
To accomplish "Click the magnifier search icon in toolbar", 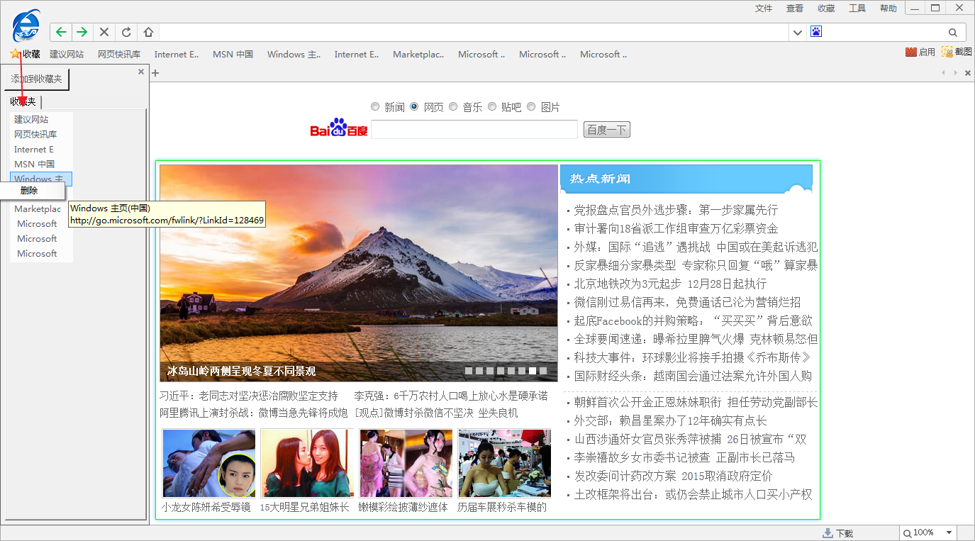I will (953, 33).
